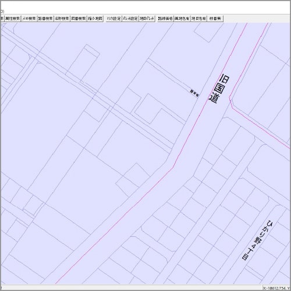This screenshot has width=291, height=291.
Task: Click the small label near the 旧国道 junction
Action: (194, 93)
